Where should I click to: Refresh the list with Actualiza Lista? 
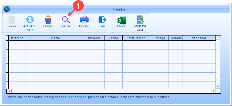pos(140,20)
